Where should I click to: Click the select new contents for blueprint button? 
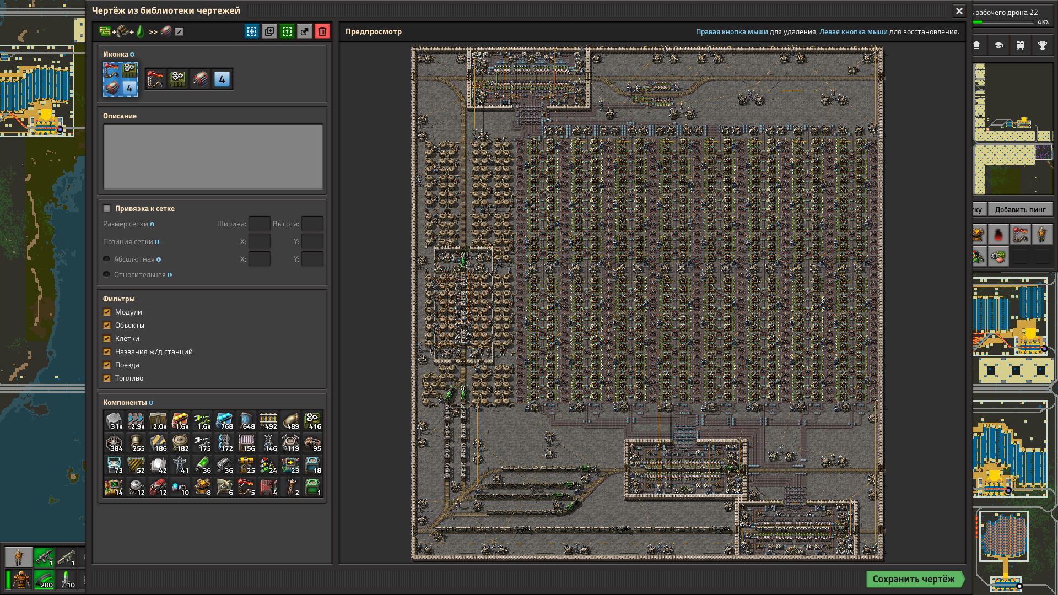(x=252, y=31)
